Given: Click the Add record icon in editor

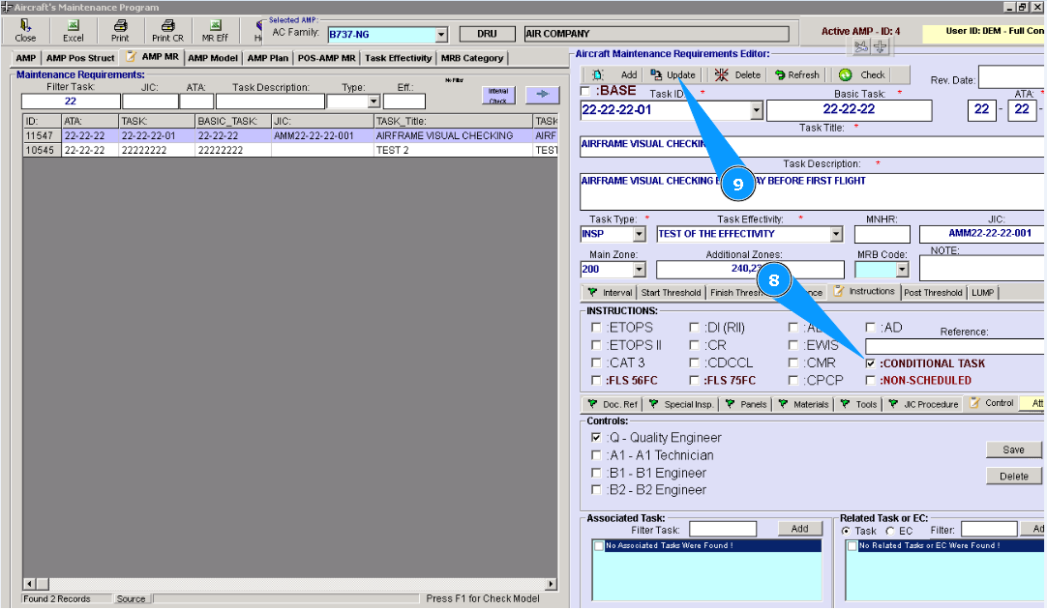Looking at the screenshot, I should click(x=598, y=74).
